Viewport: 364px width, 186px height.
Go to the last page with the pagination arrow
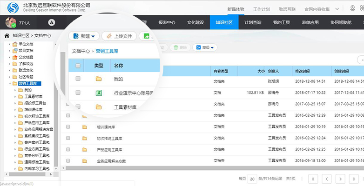point(354,179)
